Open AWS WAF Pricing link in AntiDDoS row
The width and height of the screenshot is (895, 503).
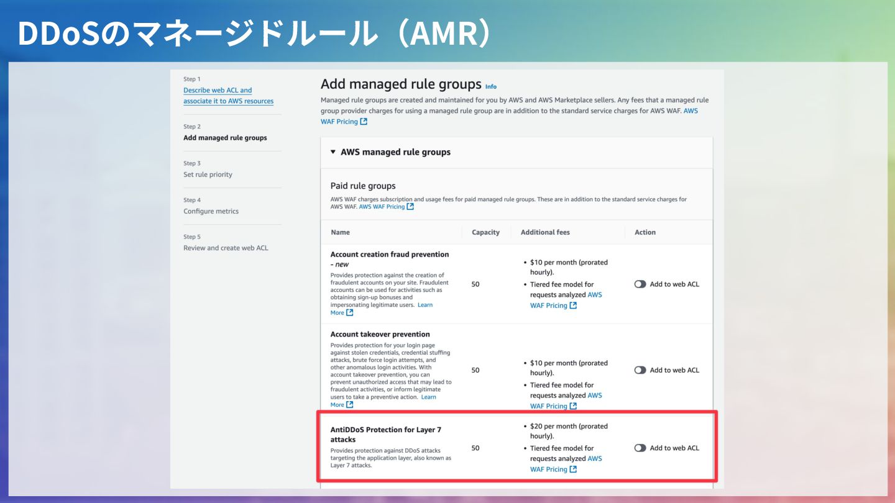coord(566,464)
